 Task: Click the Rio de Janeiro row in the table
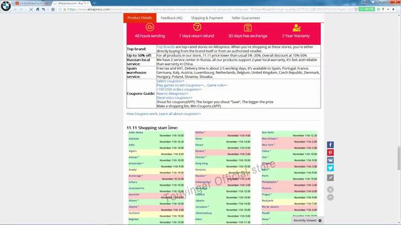pyautogui.click(x=289, y=208)
